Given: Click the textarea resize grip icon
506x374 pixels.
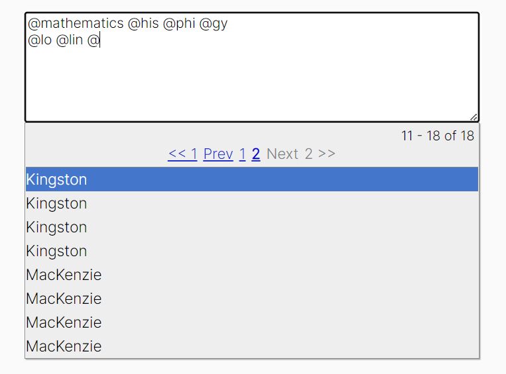Looking at the screenshot, I should [x=474, y=118].
